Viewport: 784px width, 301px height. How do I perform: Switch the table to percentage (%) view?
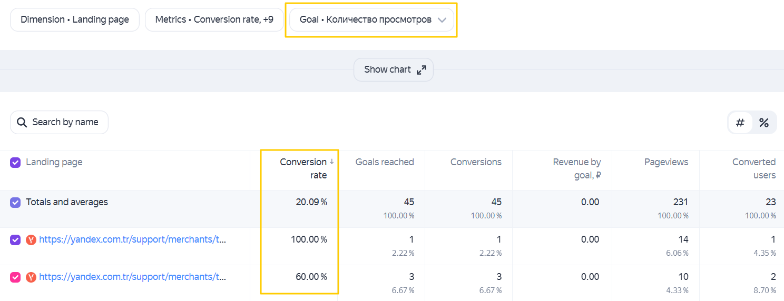click(764, 123)
